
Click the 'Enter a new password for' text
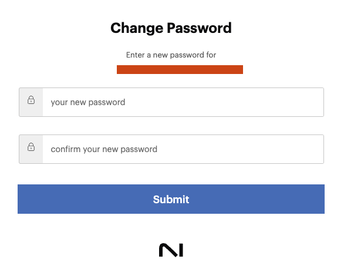point(171,55)
